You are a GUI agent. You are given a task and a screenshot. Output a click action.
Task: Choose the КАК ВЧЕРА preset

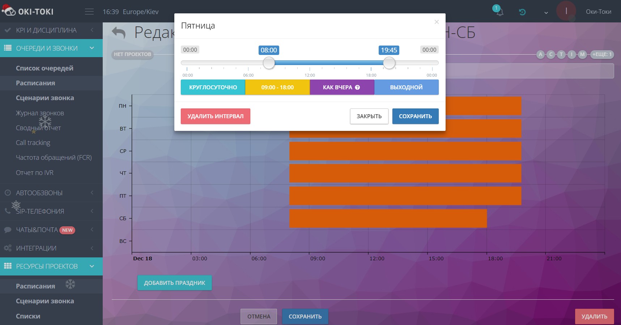coord(342,87)
